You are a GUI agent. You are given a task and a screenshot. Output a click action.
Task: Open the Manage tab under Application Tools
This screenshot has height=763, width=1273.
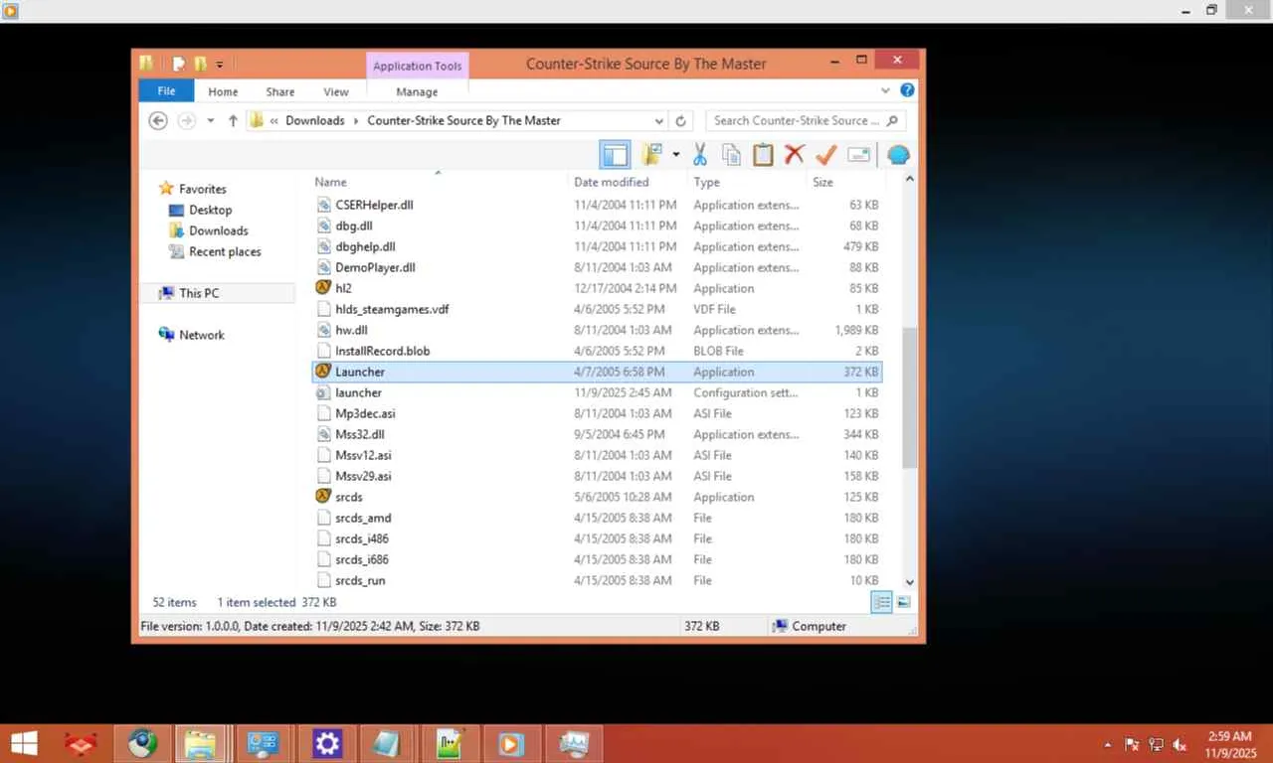coord(417,91)
